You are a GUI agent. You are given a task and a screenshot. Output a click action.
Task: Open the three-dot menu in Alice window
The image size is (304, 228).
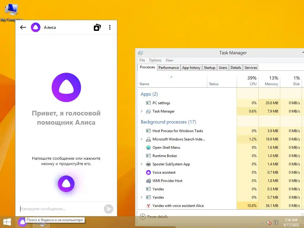click(x=110, y=27)
